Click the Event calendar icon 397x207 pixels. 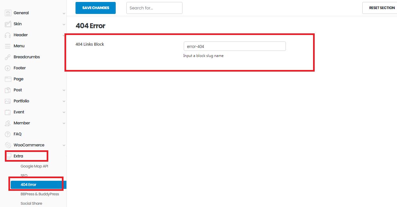point(8,112)
